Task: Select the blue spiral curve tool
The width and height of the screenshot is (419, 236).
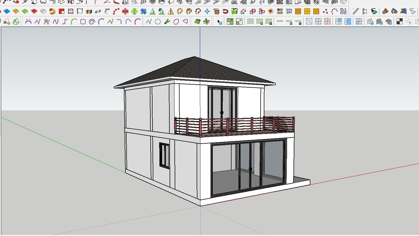Action: pos(92,21)
